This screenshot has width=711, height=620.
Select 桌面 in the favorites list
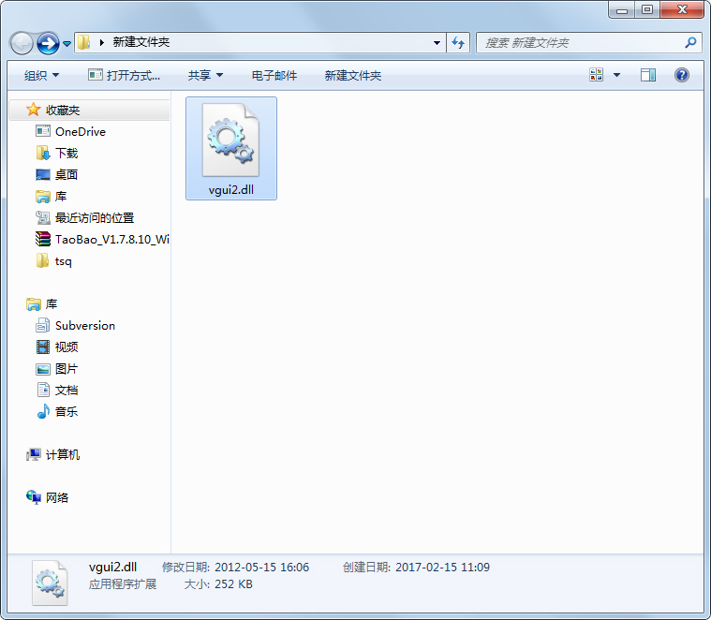67,175
